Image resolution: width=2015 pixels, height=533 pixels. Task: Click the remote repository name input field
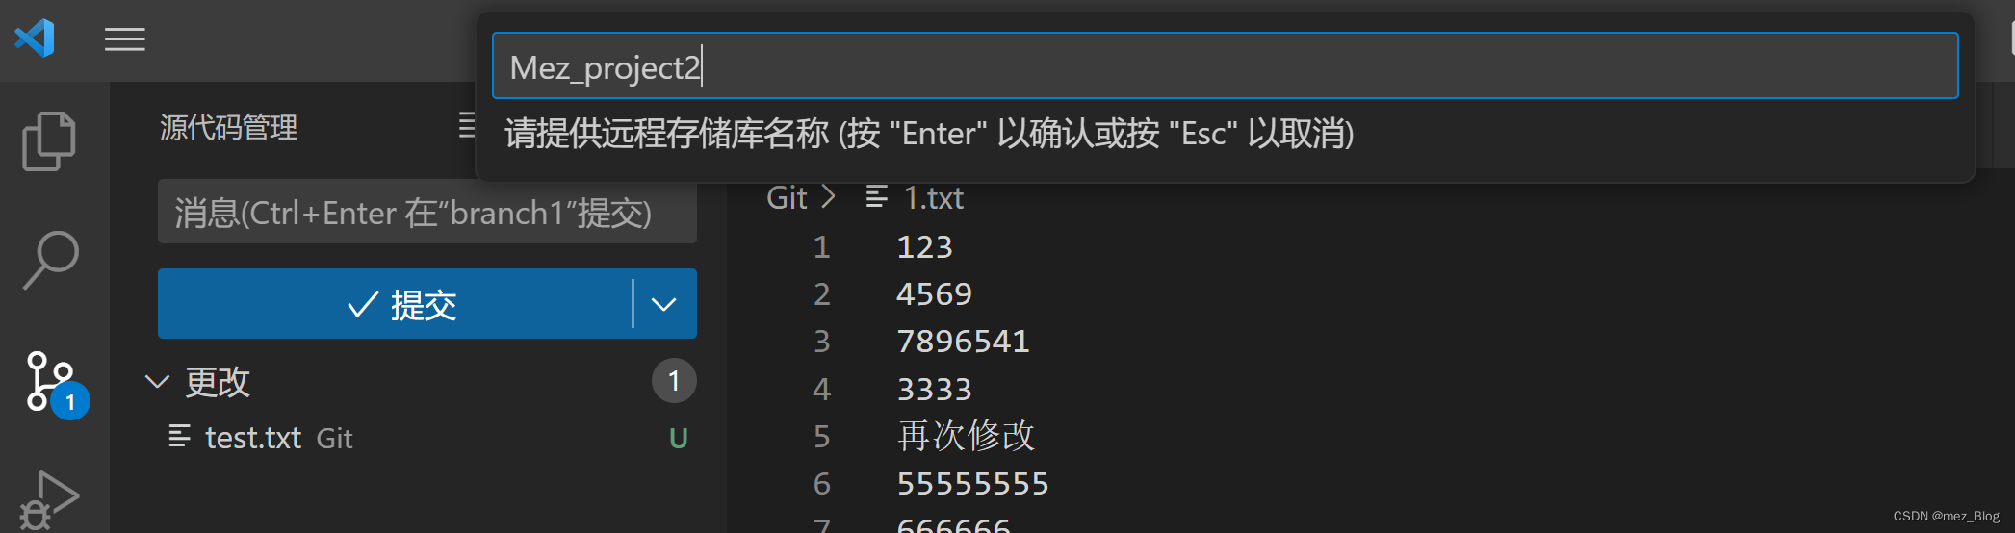[1225, 66]
